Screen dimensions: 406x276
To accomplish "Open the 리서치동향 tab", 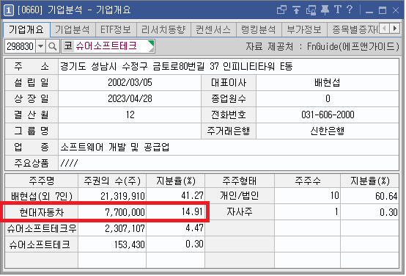I will pyautogui.click(x=163, y=30).
